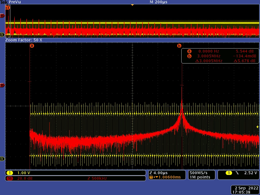Click the Math 'M' marker in overview strip
This screenshot has height=195, width=260.
click(x=2, y=16)
